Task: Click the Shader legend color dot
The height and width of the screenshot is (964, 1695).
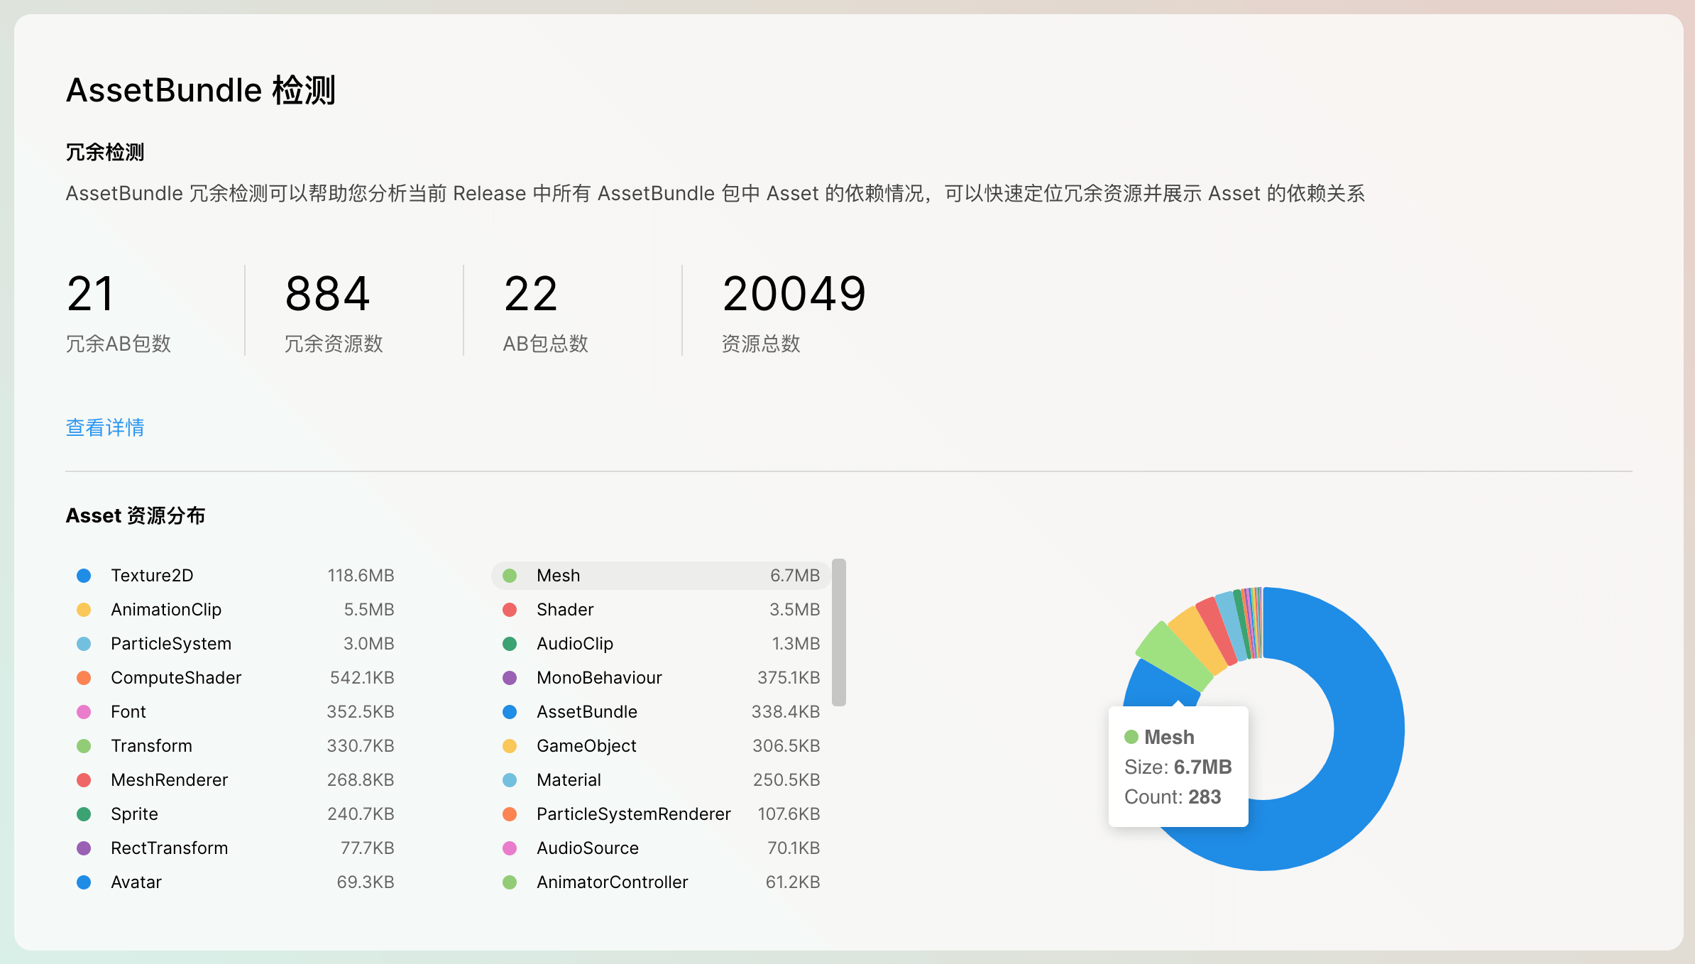Action: [x=510, y=609]
